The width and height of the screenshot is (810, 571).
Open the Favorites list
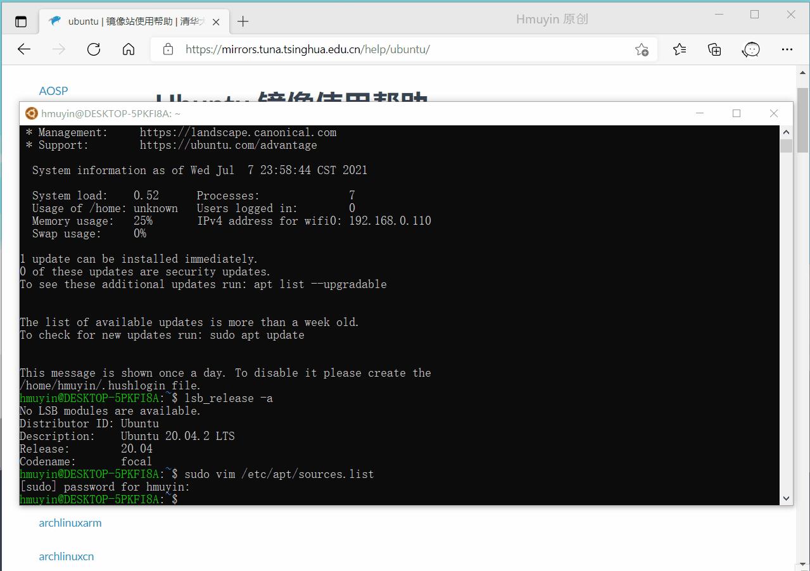(x=679, y=49)
